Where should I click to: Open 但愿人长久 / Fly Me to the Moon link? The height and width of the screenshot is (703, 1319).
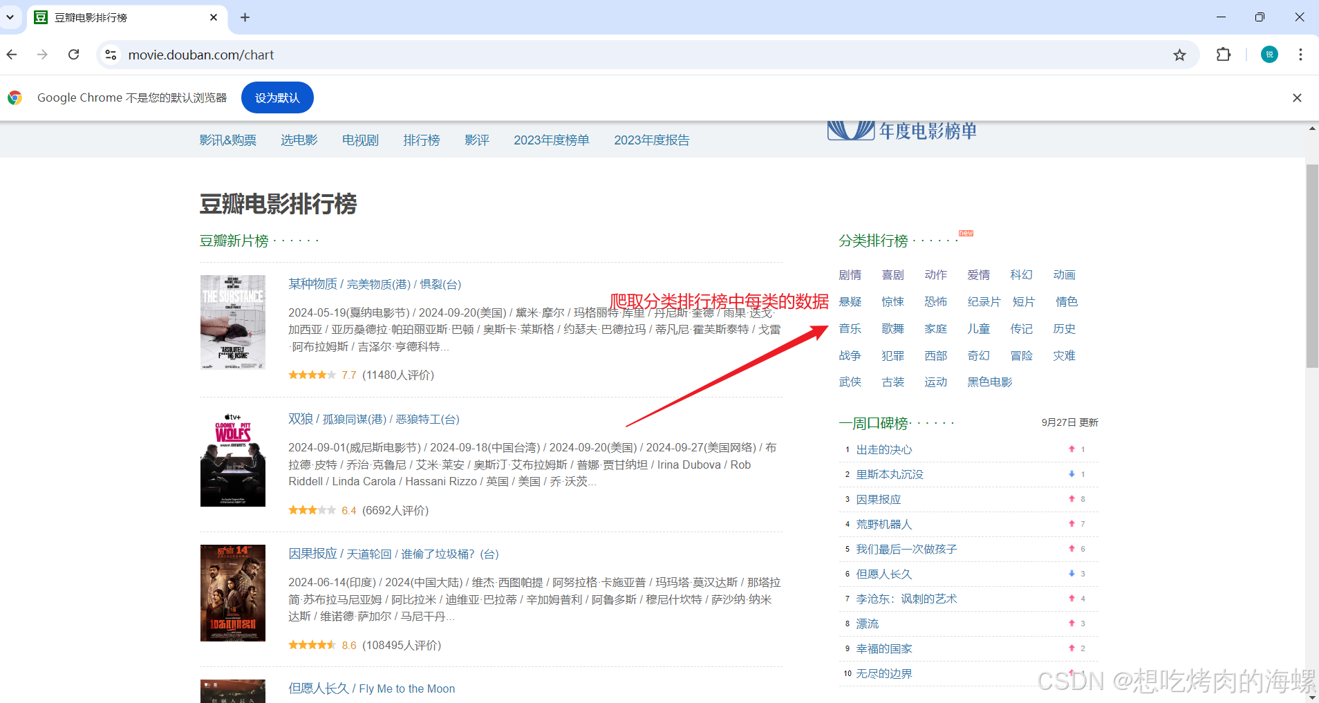click(372, 688)
